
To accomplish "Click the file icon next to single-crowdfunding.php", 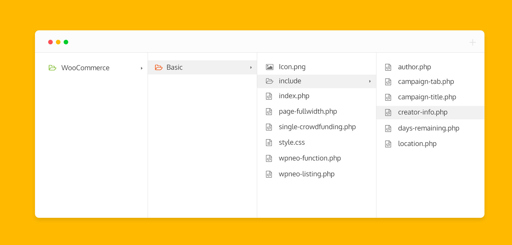I will tap(269, 127).
